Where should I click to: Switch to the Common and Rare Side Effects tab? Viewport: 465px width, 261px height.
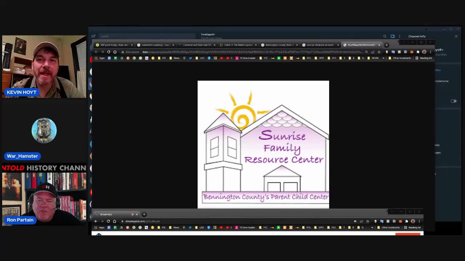coord(197,45)
